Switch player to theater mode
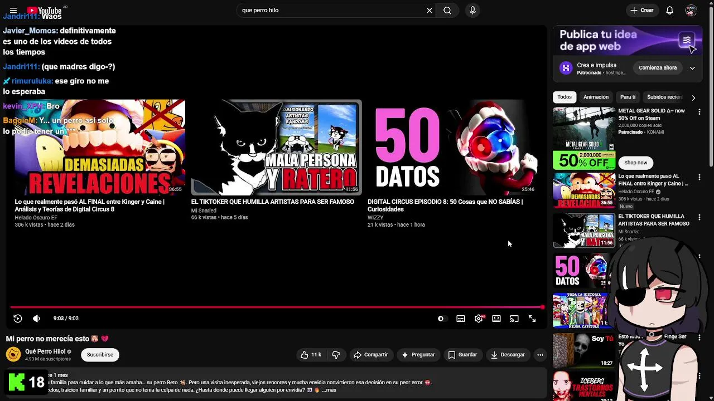The image size is (714, 401). (x=496, y=319)
